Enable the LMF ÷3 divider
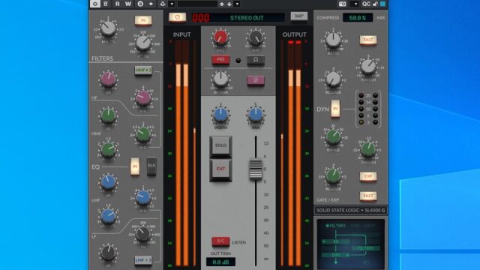Viewport: 480px width, 270px height. tap(143, 260)
